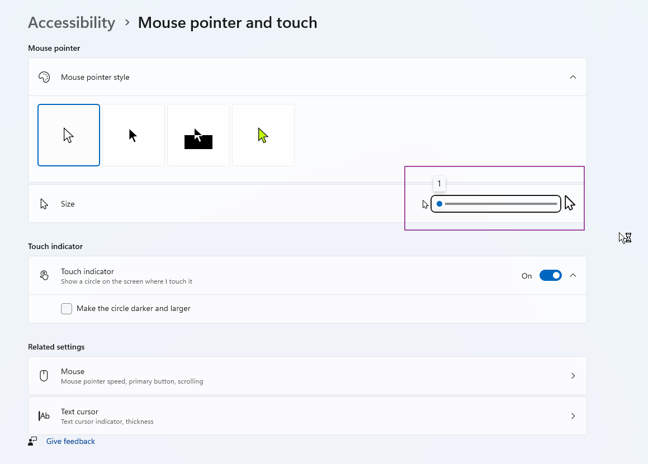Click the touch indicator hand icon

pos(44,275)
